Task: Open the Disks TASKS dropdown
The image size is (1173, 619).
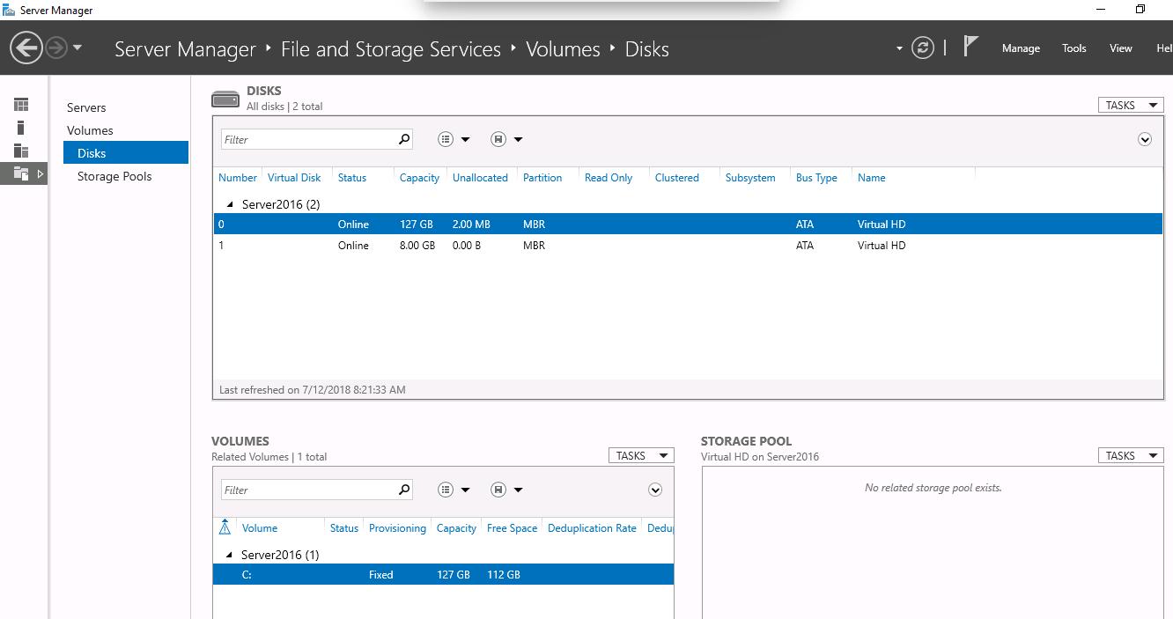Action: pos(1131,105)
